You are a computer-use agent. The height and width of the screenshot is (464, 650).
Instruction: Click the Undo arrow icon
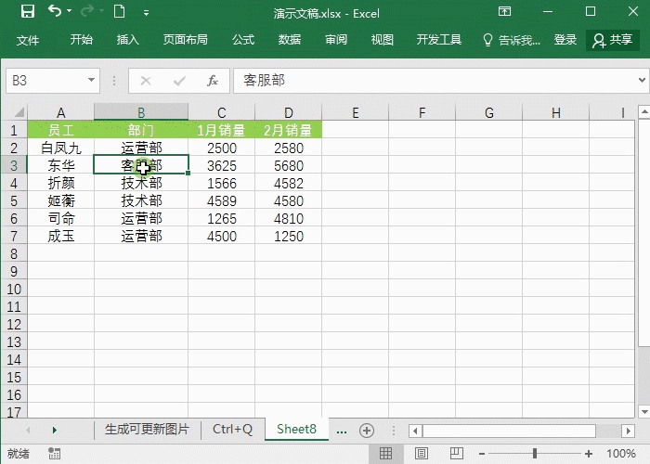(55, 12)
